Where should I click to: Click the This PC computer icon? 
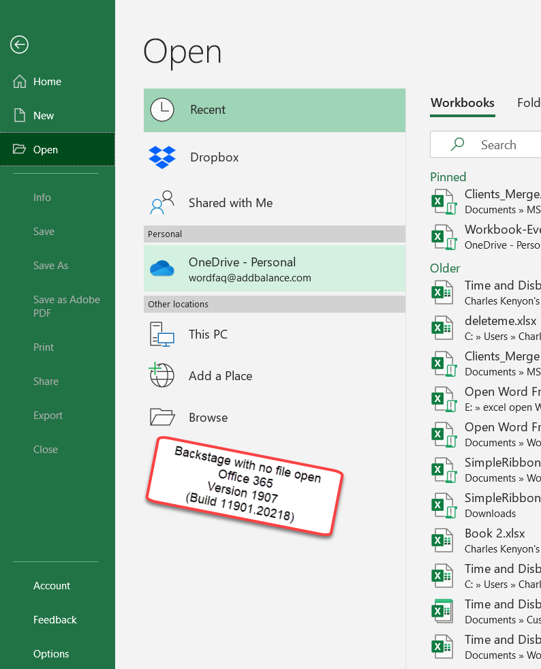162,334
